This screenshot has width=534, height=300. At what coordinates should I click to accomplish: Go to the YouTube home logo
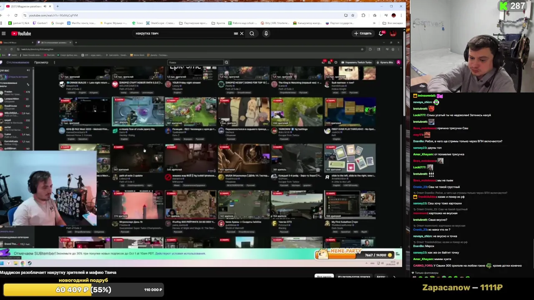click(x=21, y=33)
